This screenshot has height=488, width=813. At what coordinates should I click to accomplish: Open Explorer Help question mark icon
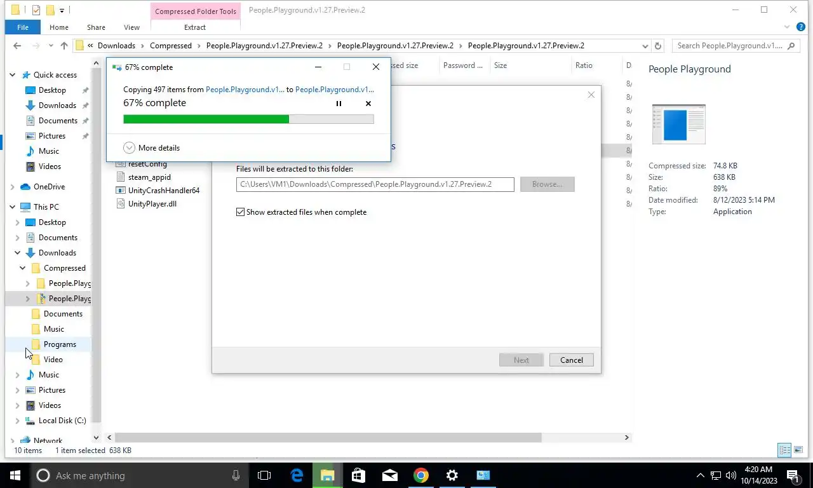[800, 27]
